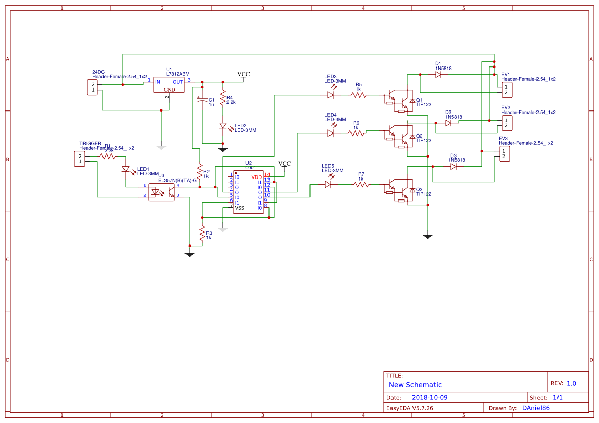Select the 4001 gate IC U2
The image size is (599, 423).
pyautogui.click(x=248, y=192)
